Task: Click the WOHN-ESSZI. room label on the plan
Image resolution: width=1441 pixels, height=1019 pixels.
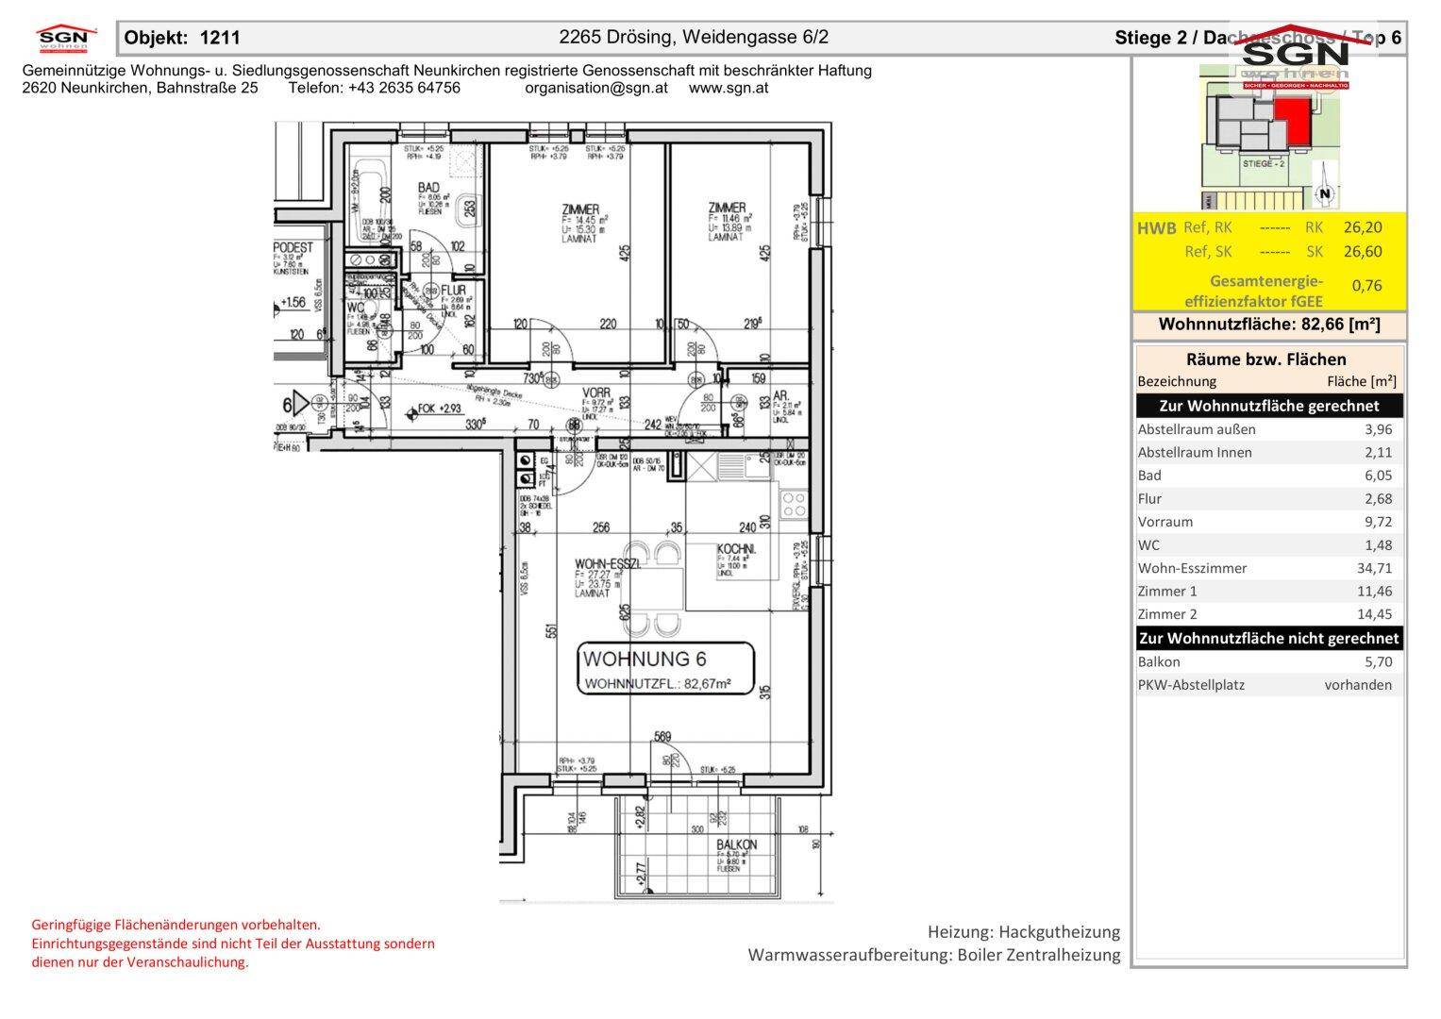Action: (x=608, y=564)
